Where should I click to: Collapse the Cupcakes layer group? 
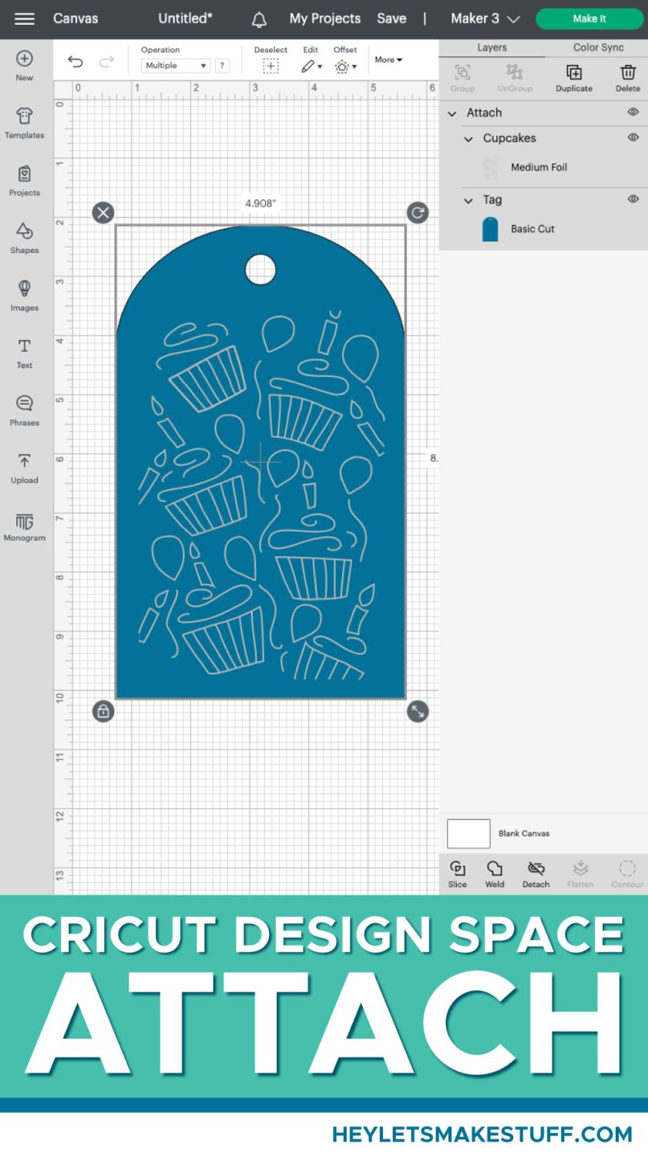pos(468,139)
